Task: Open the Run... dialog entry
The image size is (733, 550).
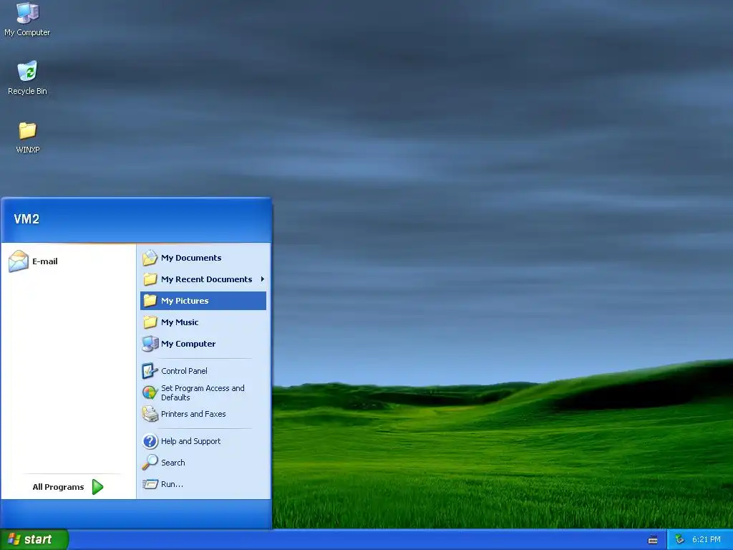Action: [203, 484]
